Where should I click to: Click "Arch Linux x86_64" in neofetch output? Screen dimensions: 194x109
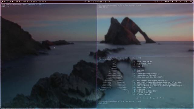click(x=144, y=61)
